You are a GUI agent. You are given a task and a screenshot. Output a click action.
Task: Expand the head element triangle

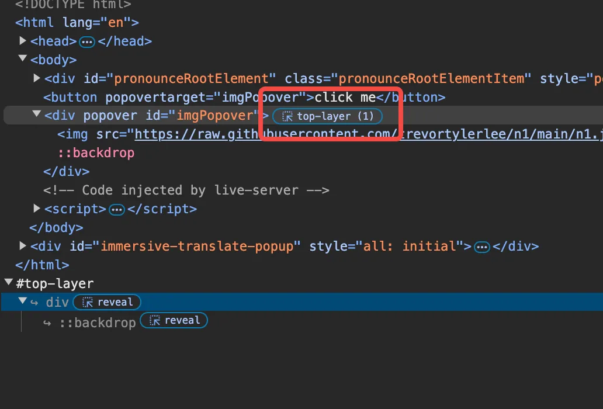pos(23,41)
